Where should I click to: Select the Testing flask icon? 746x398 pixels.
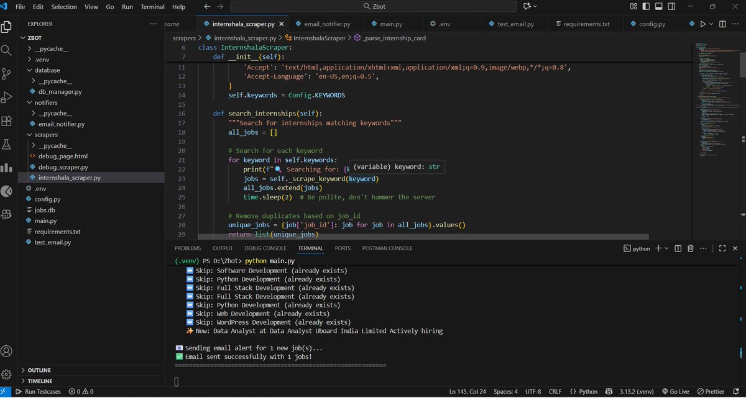tap(7, 143)
